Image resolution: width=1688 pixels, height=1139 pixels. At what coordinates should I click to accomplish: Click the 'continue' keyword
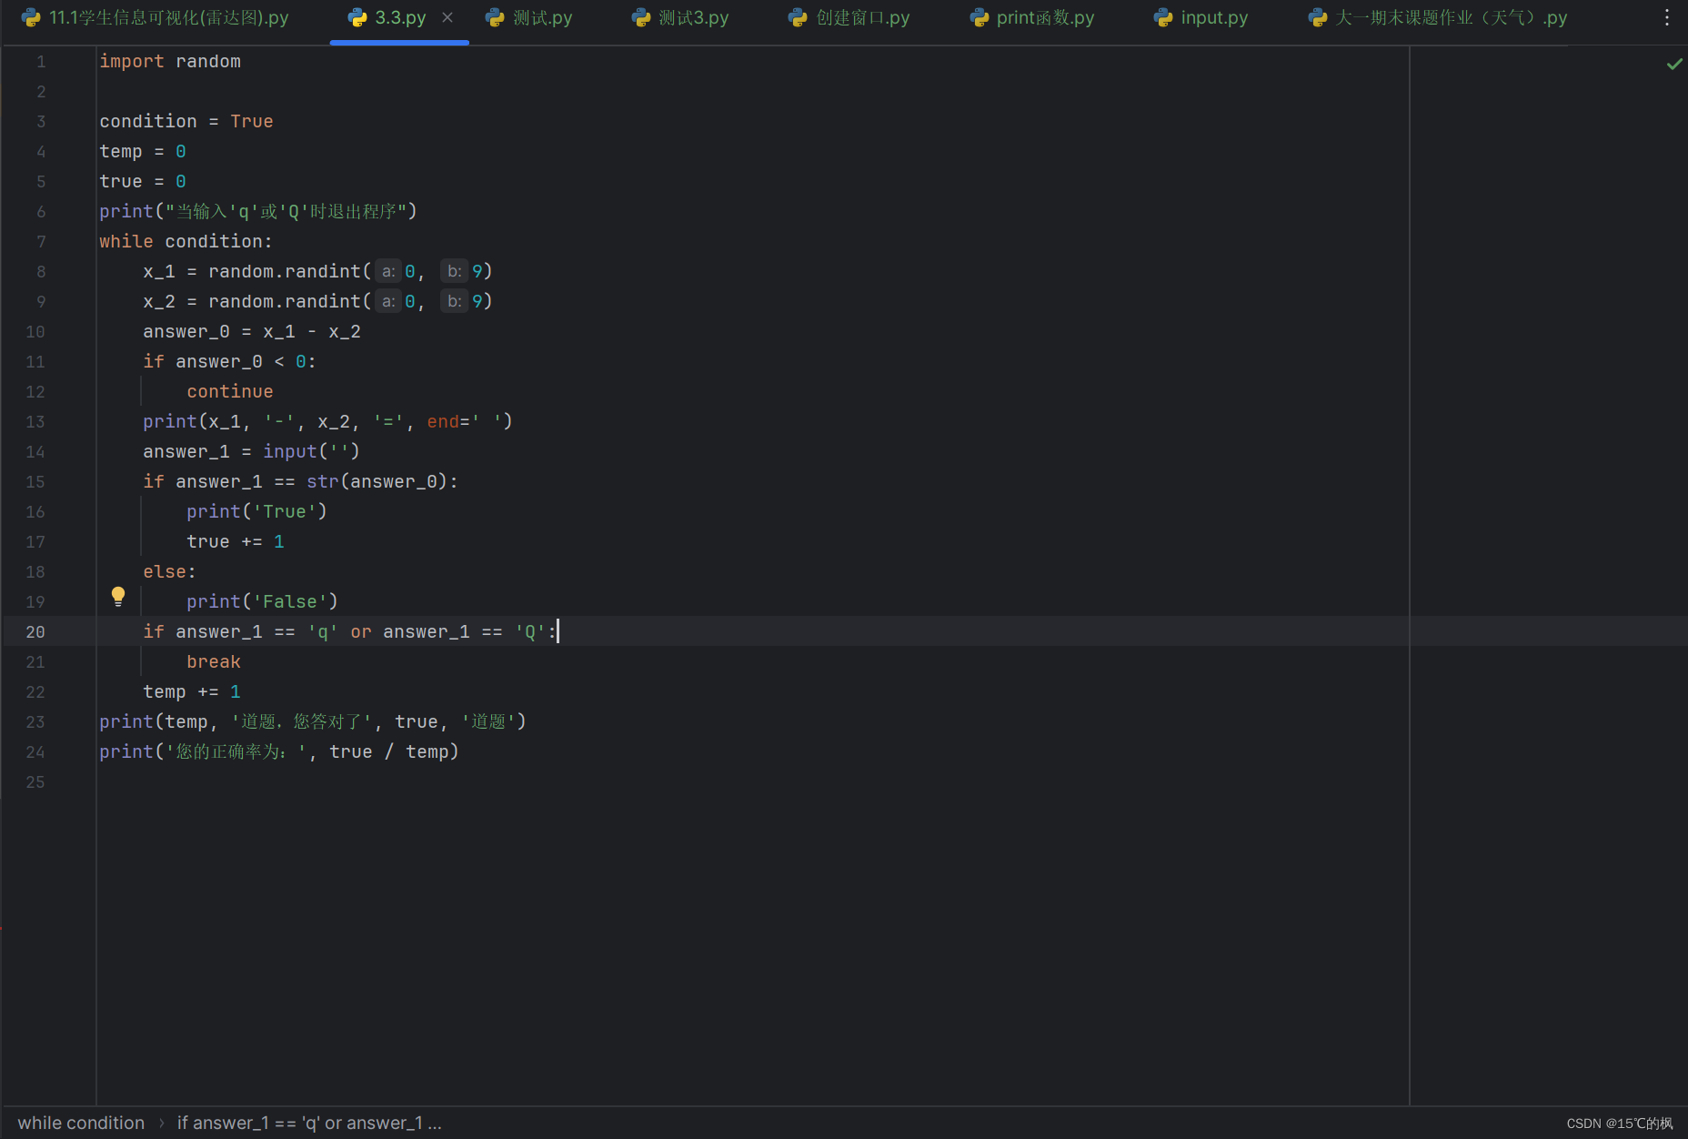(230, 391)
